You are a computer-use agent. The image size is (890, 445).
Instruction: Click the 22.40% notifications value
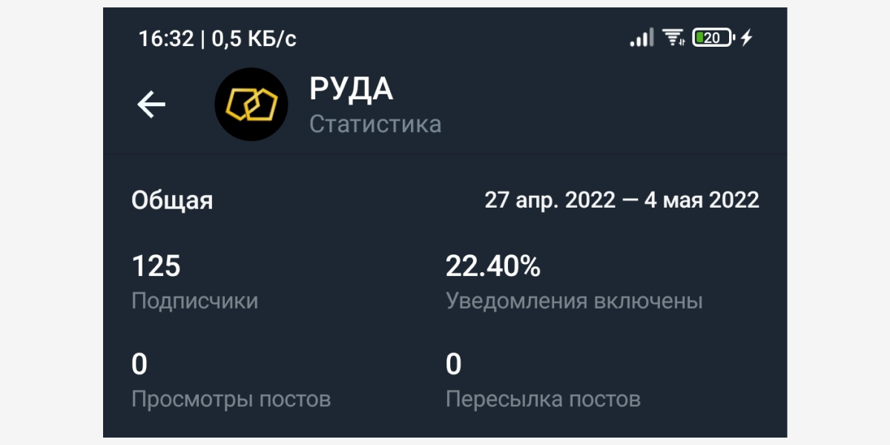point(492,266)
